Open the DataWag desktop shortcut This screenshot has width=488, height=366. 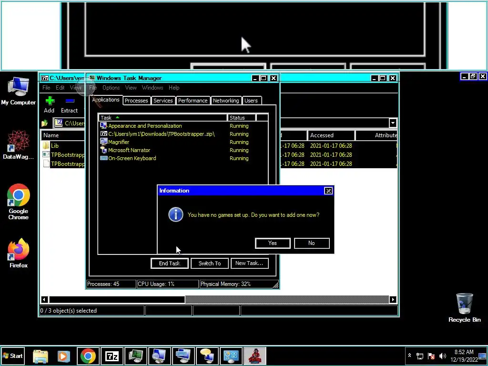point(19,145)
